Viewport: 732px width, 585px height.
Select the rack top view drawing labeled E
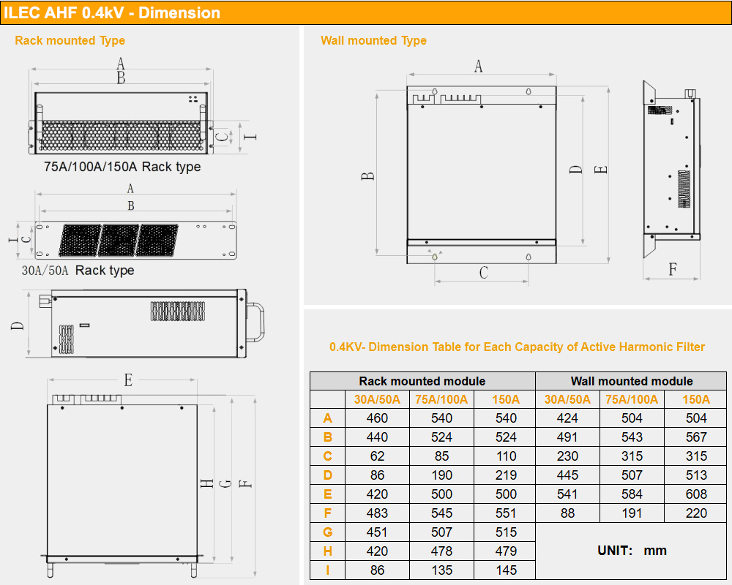coord(122,485)
